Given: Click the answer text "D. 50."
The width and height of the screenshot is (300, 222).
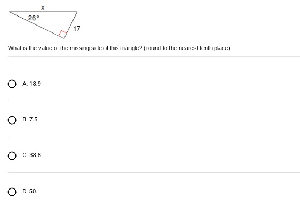Looking at the screenshot, I should (30, 191).
